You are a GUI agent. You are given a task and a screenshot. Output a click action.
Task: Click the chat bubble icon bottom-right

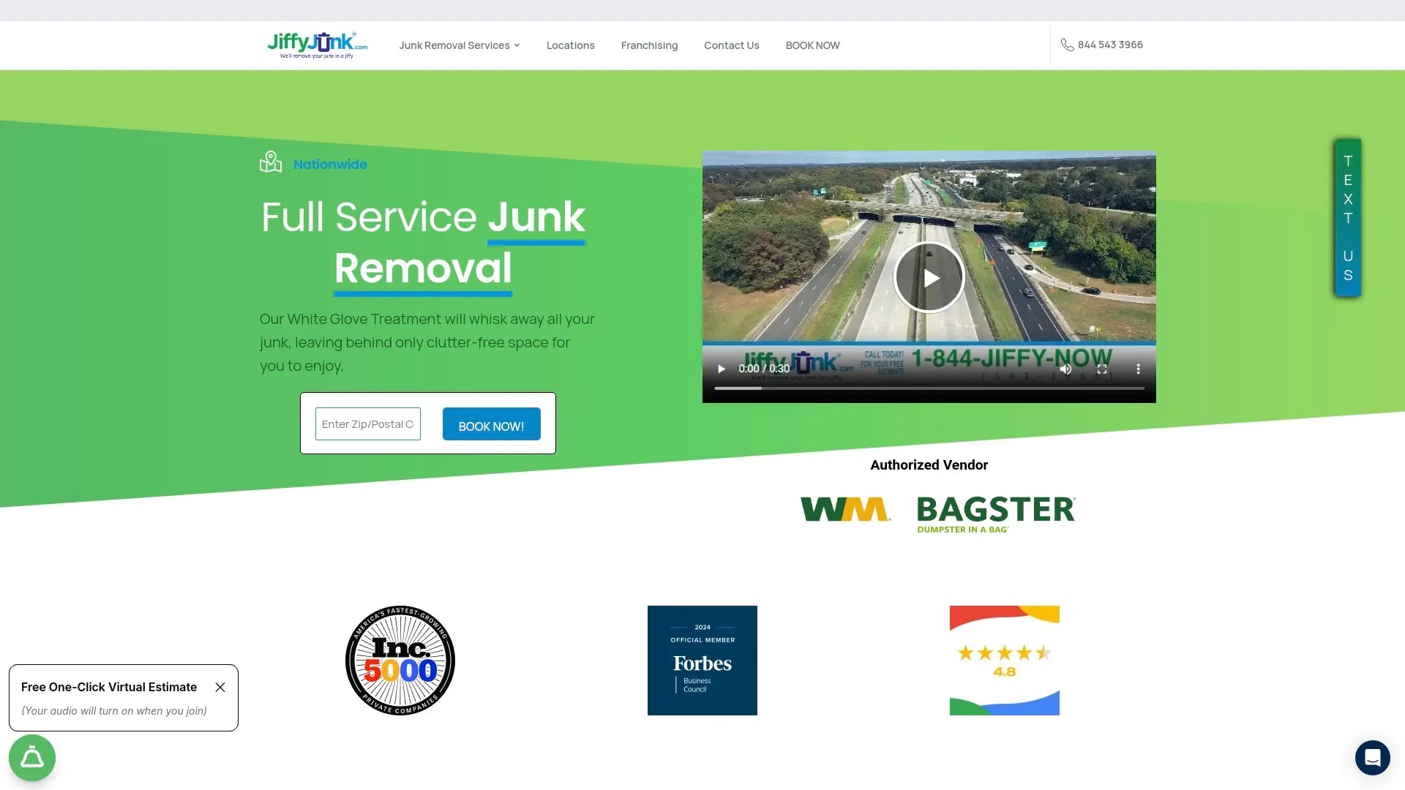pyautogui.click(x=1372, y=757)
